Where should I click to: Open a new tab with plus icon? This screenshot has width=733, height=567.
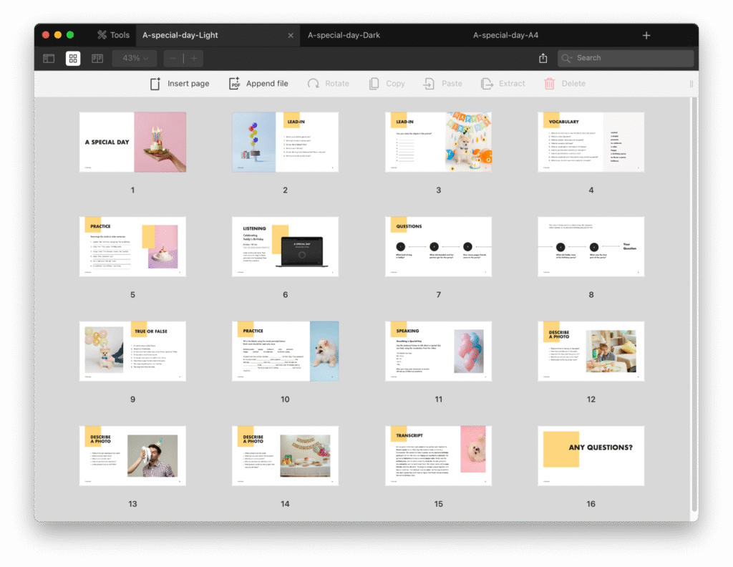[x=646, y=35]
